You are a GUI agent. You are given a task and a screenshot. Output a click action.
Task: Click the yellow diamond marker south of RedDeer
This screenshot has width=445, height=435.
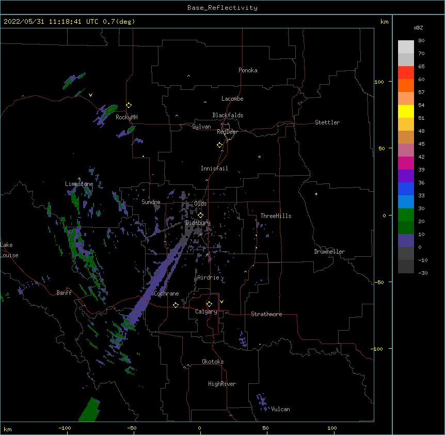pyautogui.click(x=220, y=145)
